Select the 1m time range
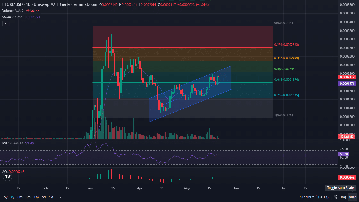Screen dimensions: 359x202 coord(36,197)
